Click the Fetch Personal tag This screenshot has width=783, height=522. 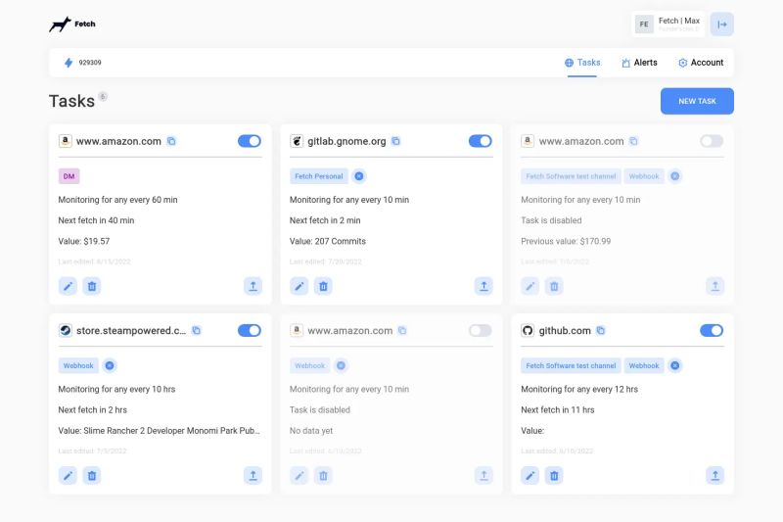(x=319, y=176)
